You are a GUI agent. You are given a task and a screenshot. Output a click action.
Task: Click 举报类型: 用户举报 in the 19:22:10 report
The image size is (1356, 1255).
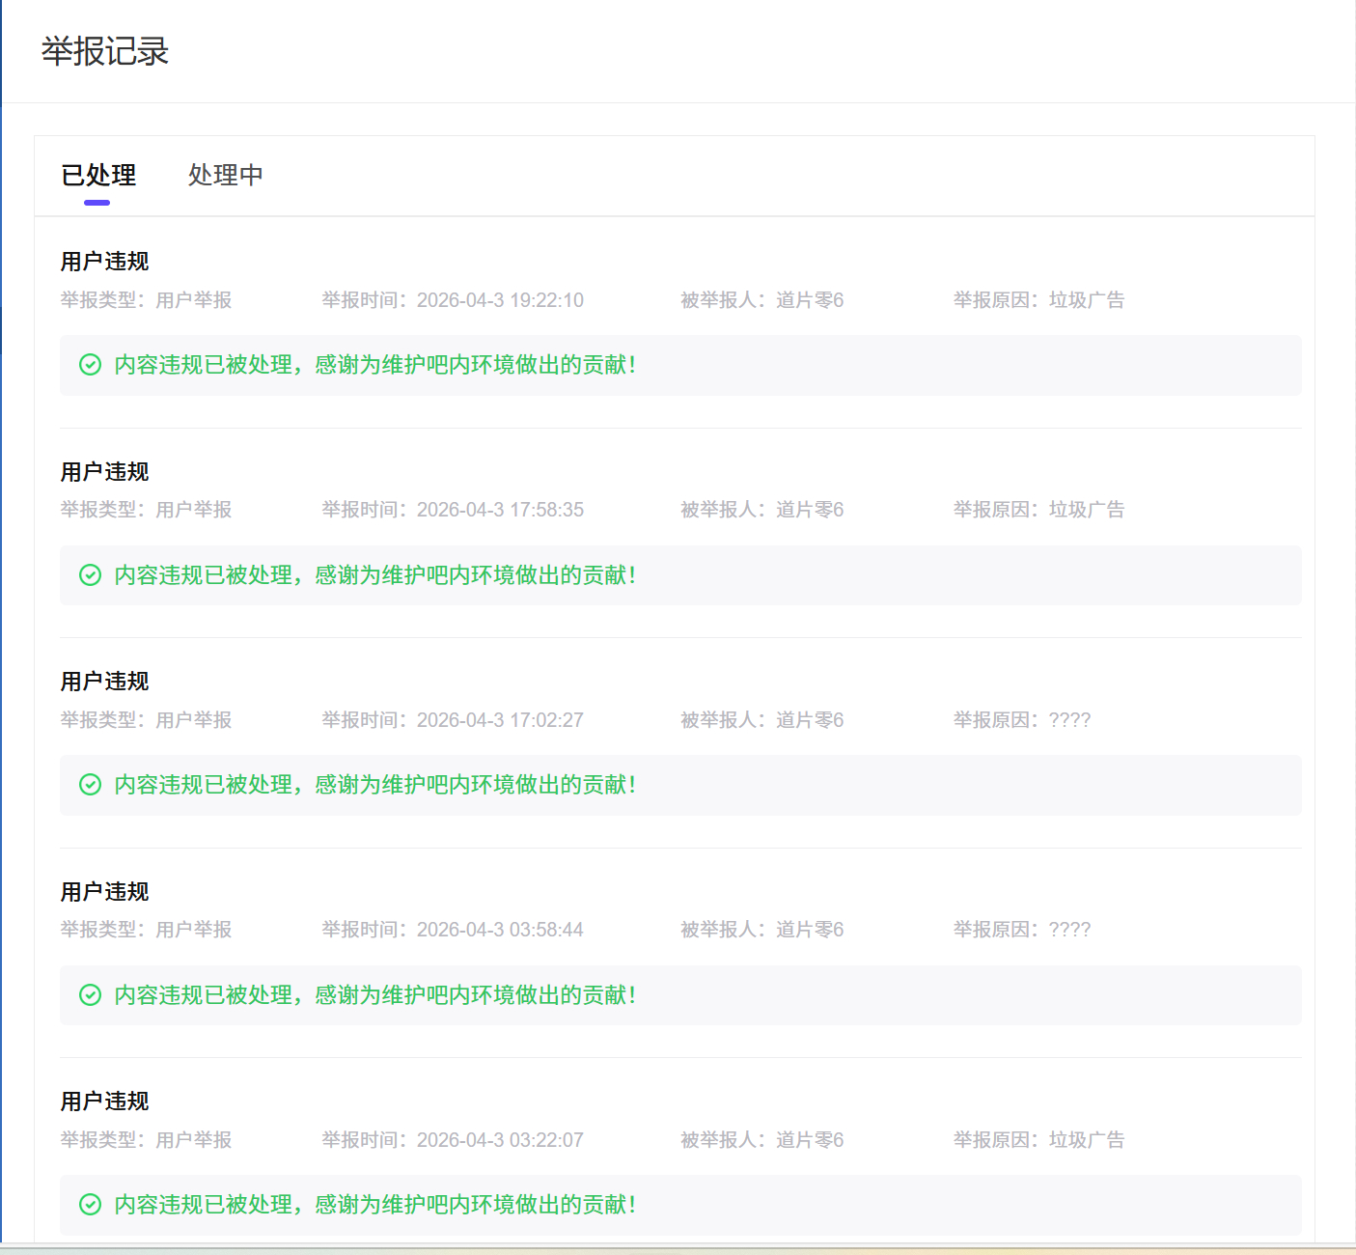coord(146,300)
